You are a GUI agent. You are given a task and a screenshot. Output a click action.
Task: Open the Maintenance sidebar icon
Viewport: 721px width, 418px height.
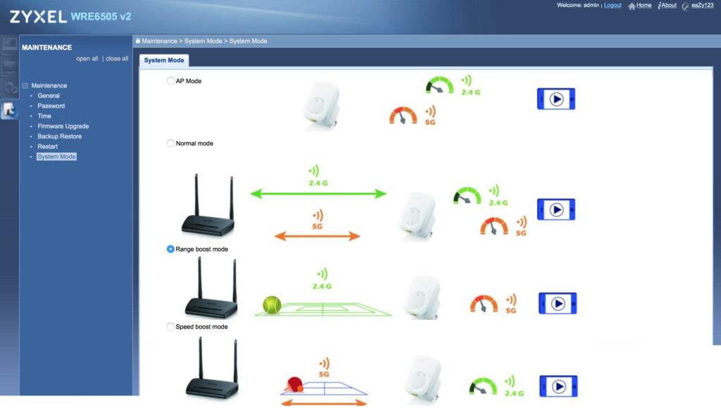pyautogui.click(x=9, y=109)
